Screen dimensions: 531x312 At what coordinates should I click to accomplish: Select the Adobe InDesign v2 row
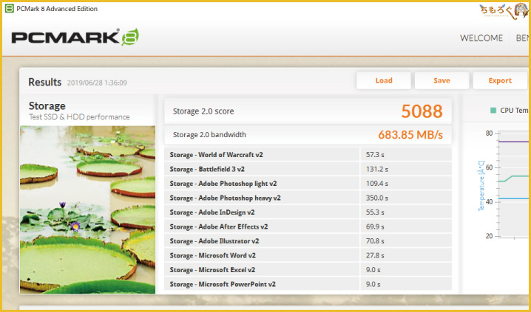[308, 212]
